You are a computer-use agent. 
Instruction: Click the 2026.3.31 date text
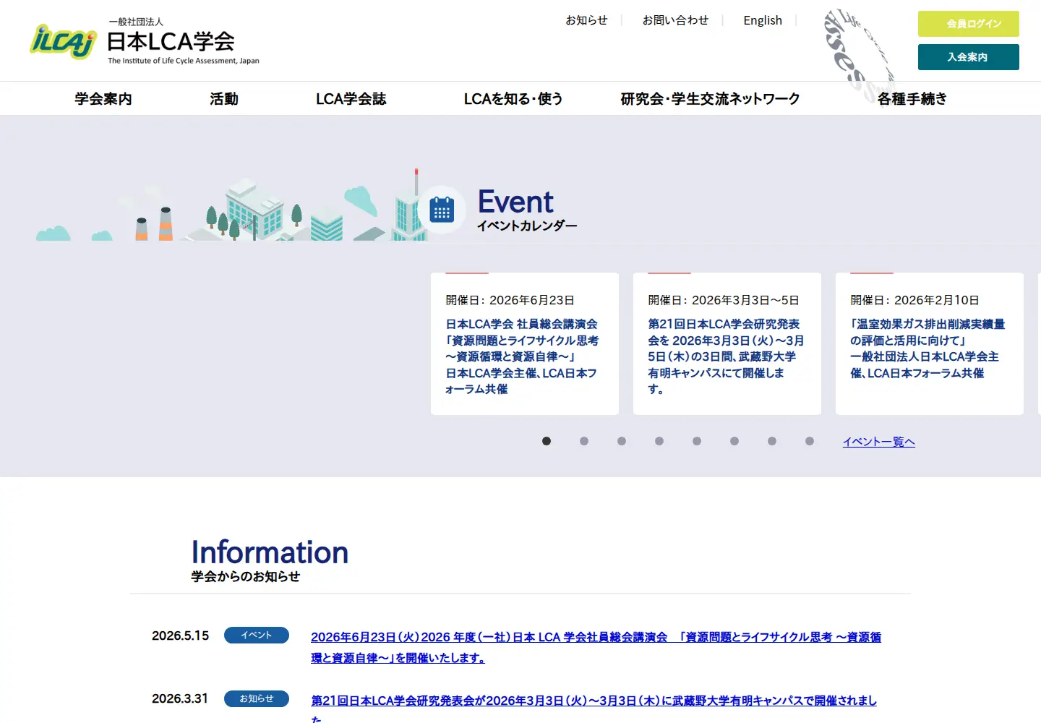(x=180, y=698)
